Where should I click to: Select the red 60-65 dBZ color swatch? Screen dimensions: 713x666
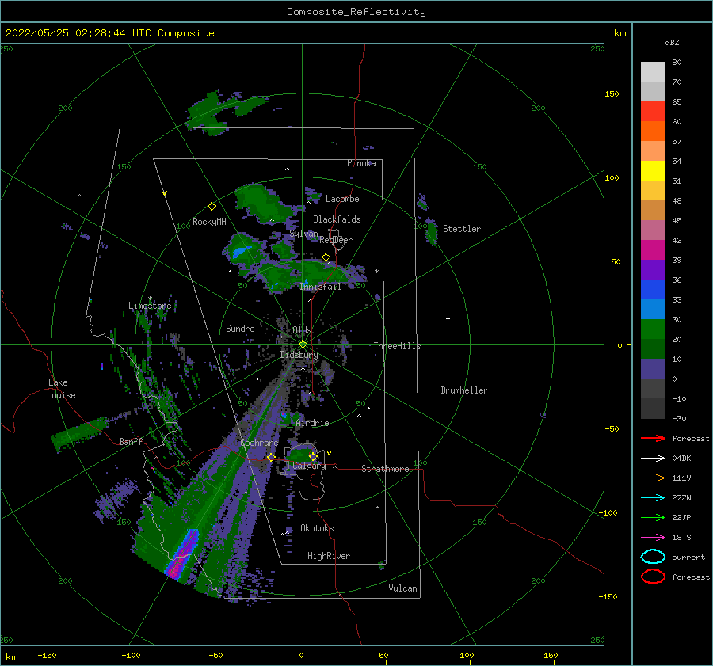[653, 112]
